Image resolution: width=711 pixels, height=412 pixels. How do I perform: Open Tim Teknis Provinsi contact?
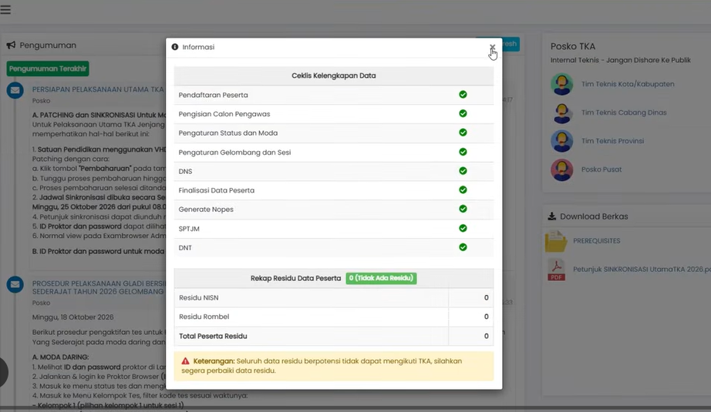tap(612, 141)
